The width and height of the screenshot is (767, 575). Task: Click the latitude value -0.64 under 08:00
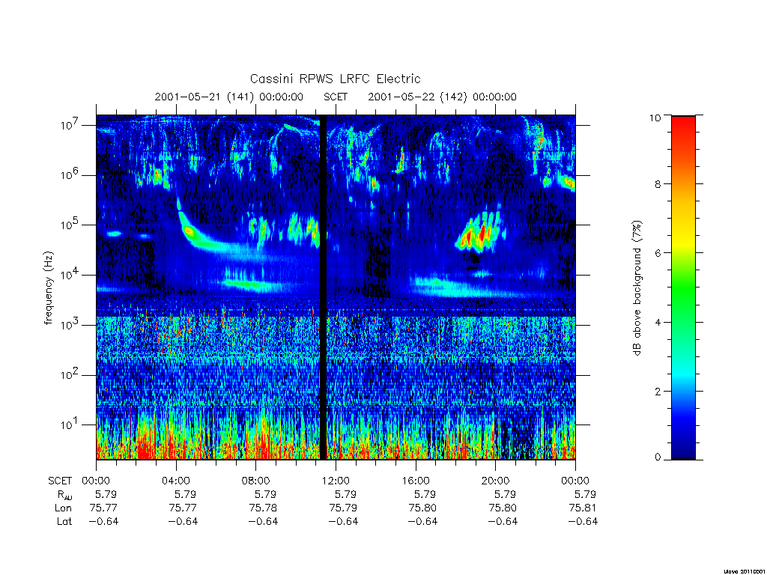point(263,521)
